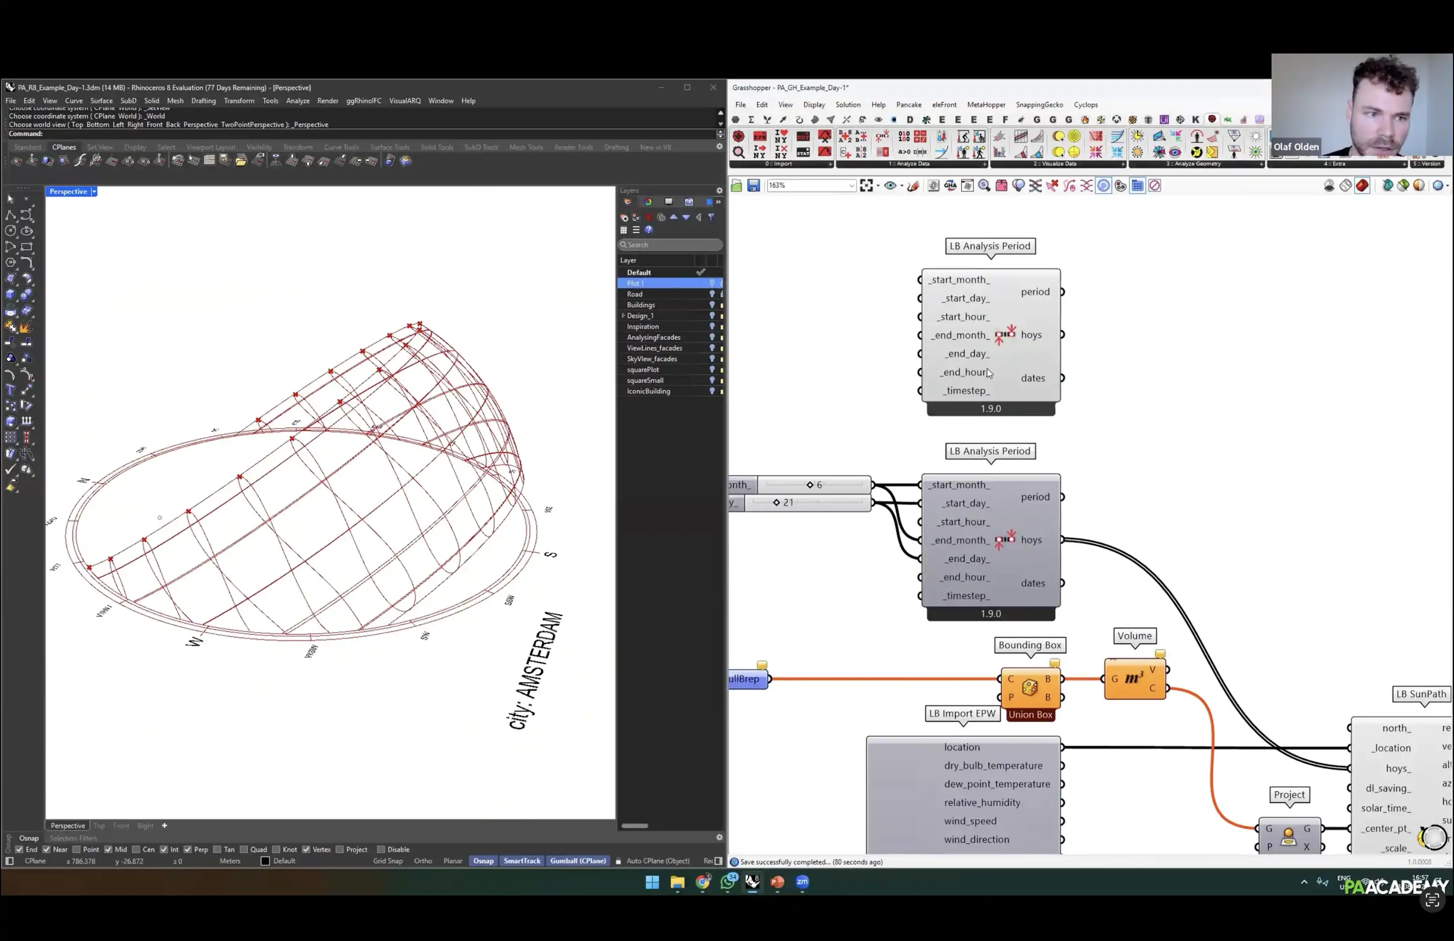Enable the Point osnap checkbox
This screenshot has width=1454, height=941.
tap(76, 850)
